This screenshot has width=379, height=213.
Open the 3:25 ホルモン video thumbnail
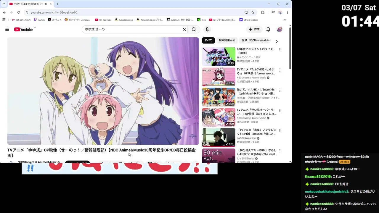(x=219, y=97)
